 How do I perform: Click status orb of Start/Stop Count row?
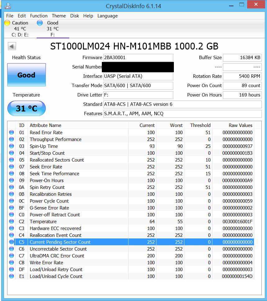(x=11, y=153)
